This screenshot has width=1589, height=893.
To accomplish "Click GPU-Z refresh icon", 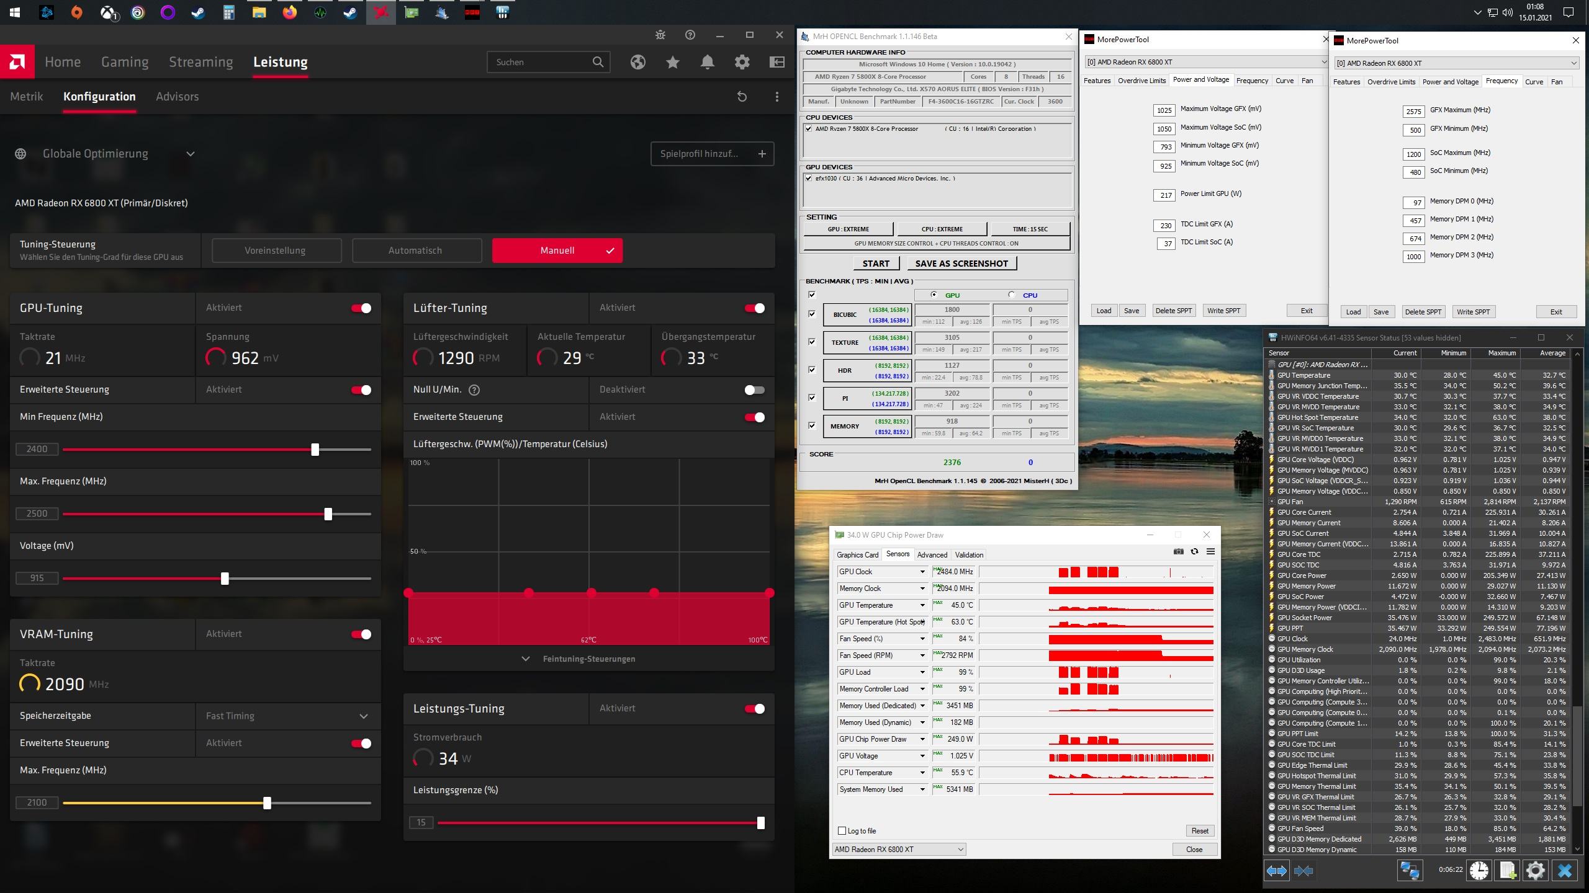I will coord(1194,551).
